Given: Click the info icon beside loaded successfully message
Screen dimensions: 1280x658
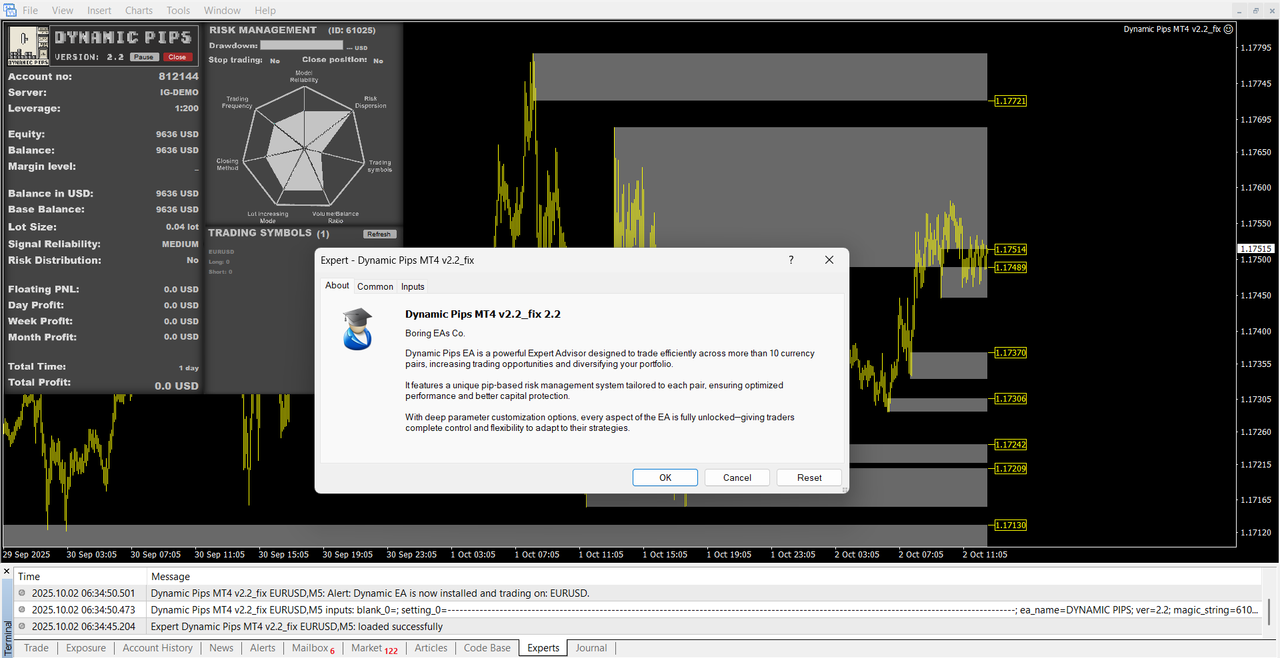Looking at the screenshot, I should point(22,626).
